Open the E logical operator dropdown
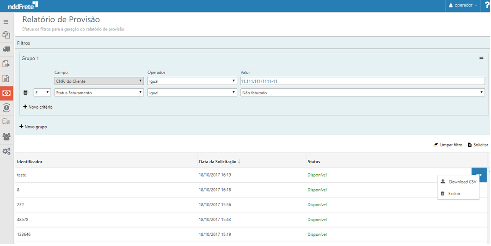 [42, 92]
